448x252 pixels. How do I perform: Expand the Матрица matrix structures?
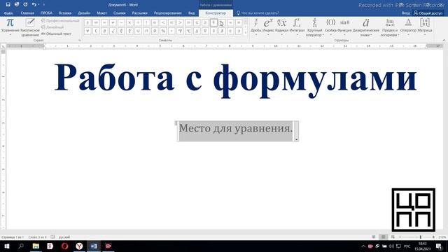pos(425,27)
